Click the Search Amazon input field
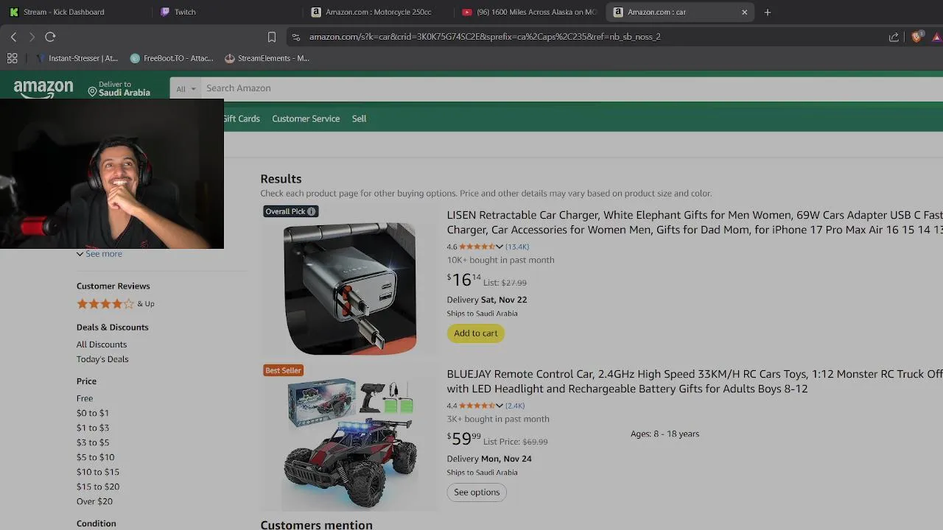The width and height of the screenshot is (943, 530). [572, 88]
